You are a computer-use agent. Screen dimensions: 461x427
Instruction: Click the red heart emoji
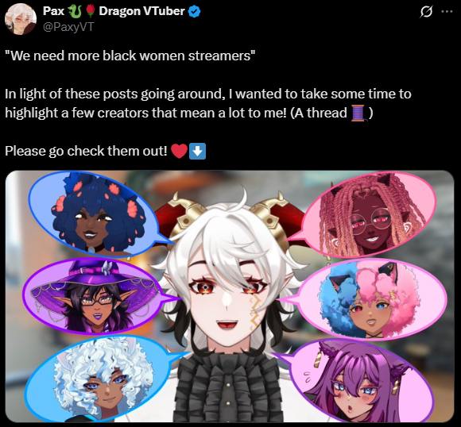(x=179, y=152)
